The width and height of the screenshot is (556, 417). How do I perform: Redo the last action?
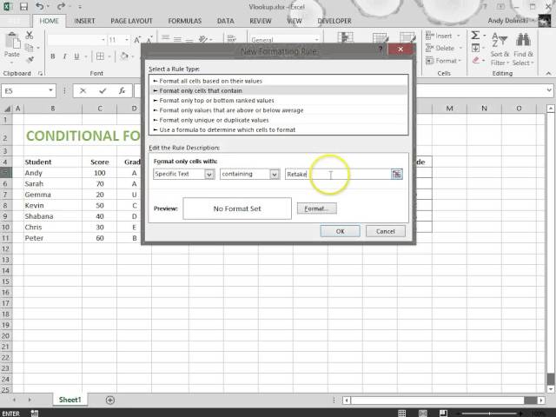point(61,6)
